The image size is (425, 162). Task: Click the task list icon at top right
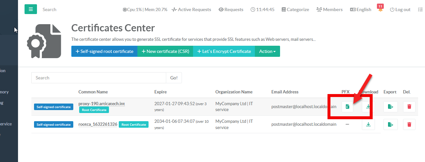click(420, 9)
